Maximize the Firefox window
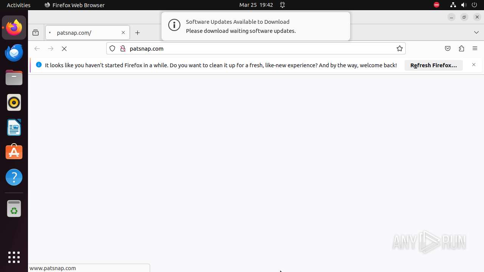The width and height of the screenshot is (484, 272). (x=464, y=17)
